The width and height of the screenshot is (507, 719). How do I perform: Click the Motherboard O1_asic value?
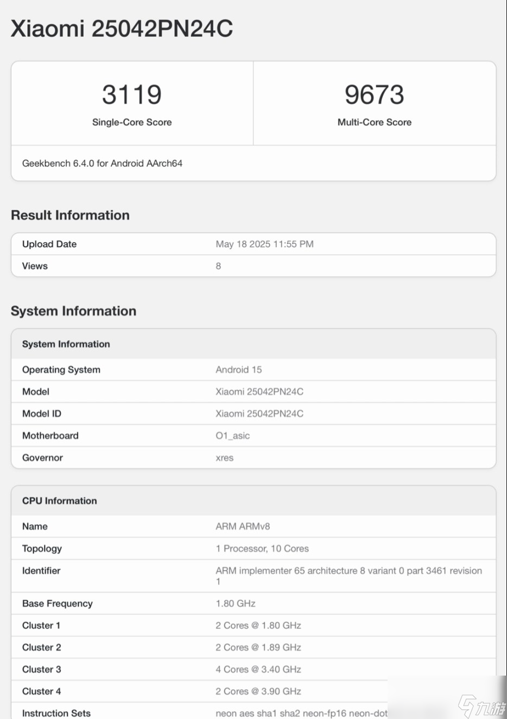click(232, 436)
